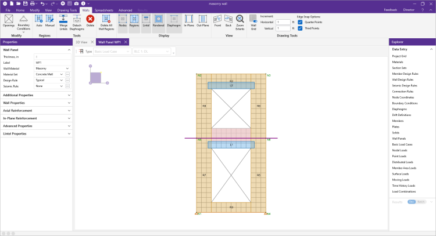Uncheck the Third Points checkbox

pyautogui.click(x=300, y=28)
